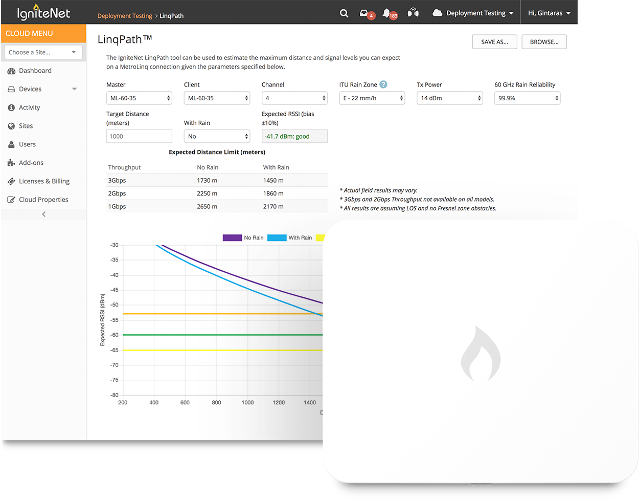Screen dimensions: 639x500
Task: Open the Add-ons menu item
Action: [x=31, y=163]
